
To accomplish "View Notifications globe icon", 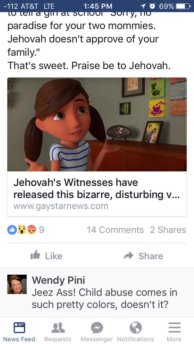I will pyautogui.click(x=135, y=328).
